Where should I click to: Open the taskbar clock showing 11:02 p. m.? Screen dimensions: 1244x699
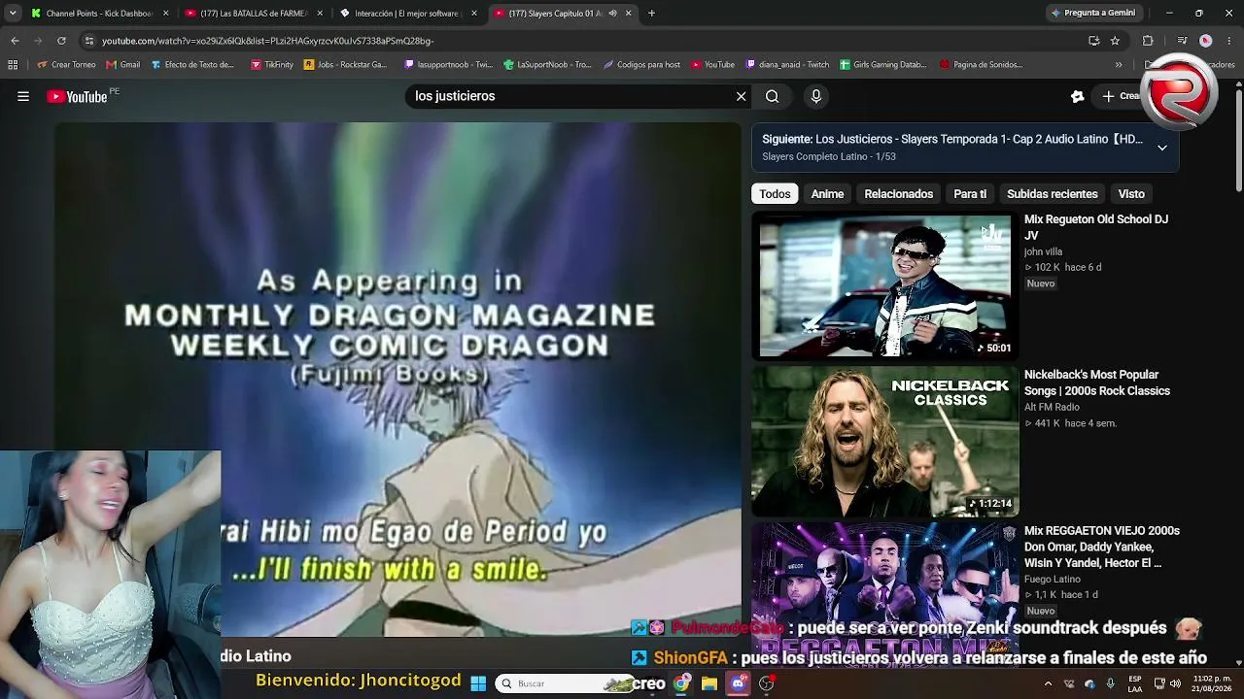click(x=1212, y=683)
